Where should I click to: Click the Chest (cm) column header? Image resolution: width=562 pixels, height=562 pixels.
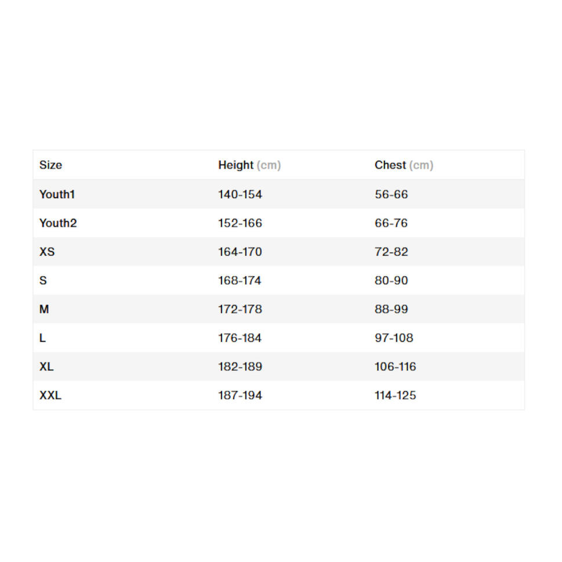click(404, 165)
